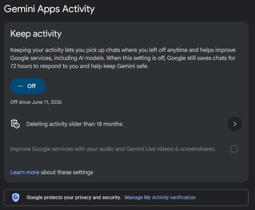Open auto-delete options via chevron arrow
This screenshot has width=255, height=210.
234,124
